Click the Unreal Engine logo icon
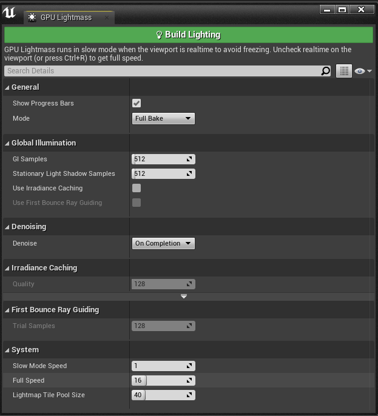378x416 pixels. [x=9, y=13]
